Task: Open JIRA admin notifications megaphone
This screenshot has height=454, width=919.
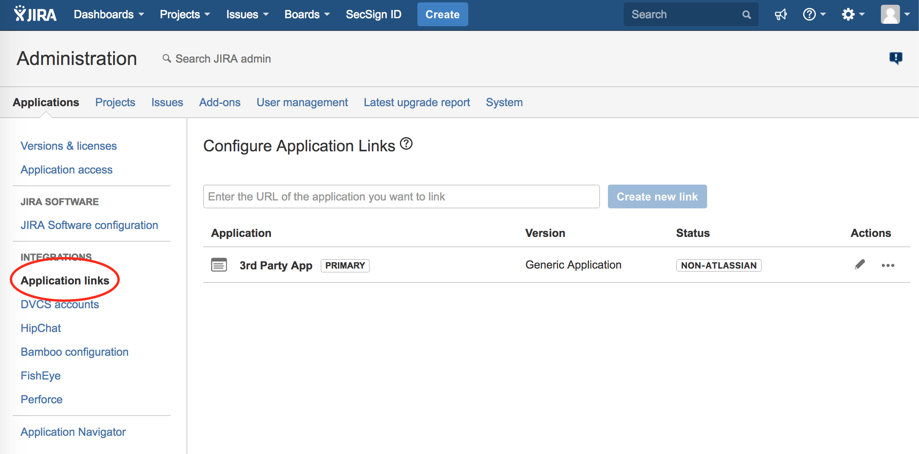Action: pos(780,14)
